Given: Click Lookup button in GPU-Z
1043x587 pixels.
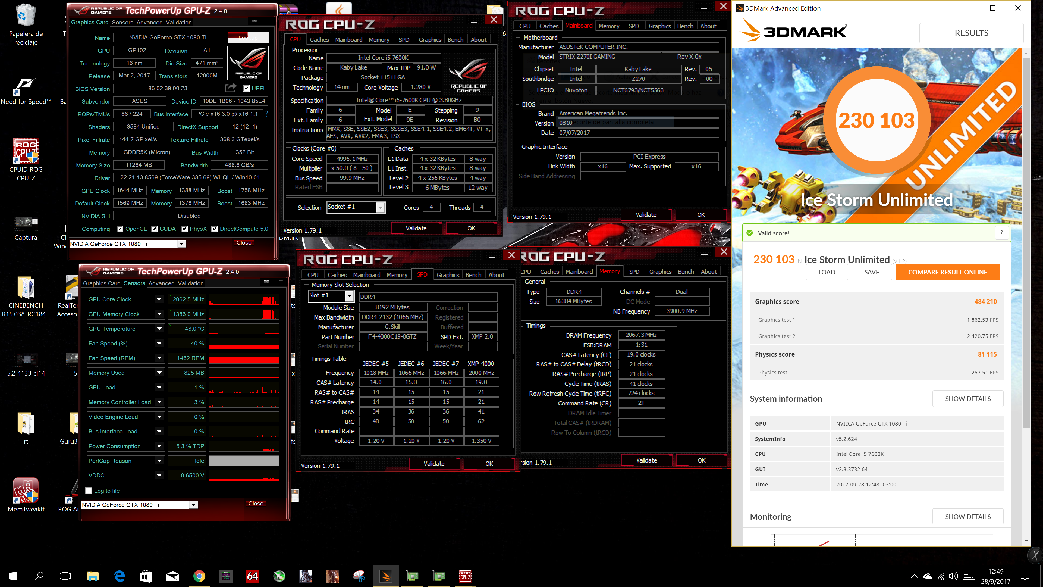Looking at the screenshot, I should [x=248, y=37].
